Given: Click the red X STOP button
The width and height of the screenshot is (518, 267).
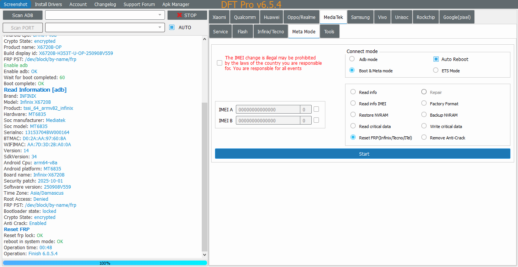Looking at the screenshot, I should coord(187,15).
